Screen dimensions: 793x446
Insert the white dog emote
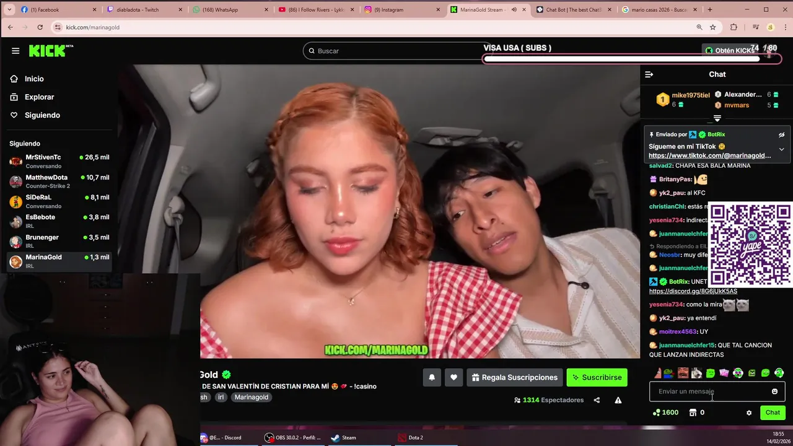click(696, 373)
